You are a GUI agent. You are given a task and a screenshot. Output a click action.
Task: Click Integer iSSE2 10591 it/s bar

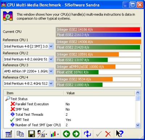tap(98, 54)
